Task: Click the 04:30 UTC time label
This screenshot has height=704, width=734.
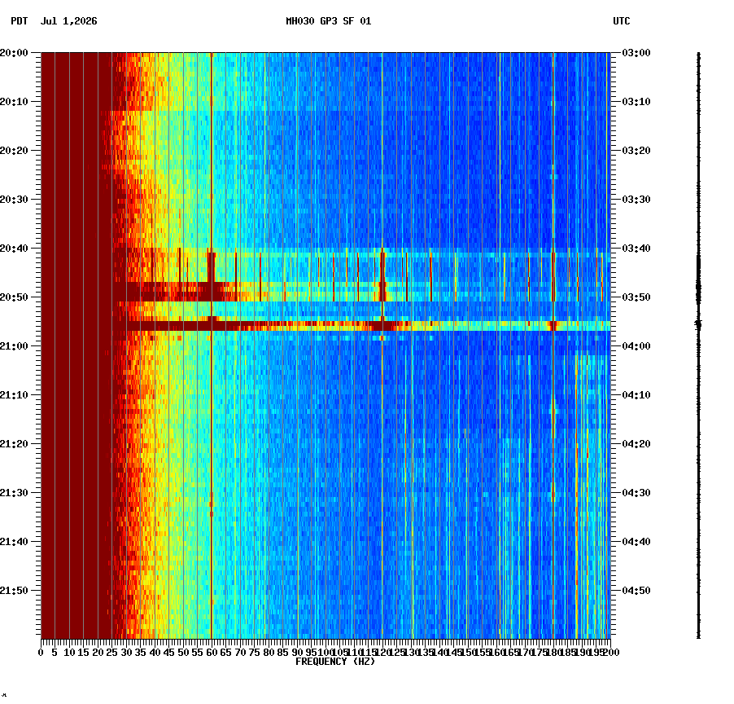Action: coord(636,493)
